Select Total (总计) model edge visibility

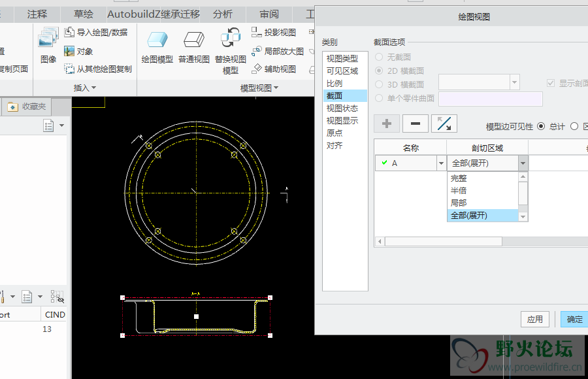(x=541, y=127)
